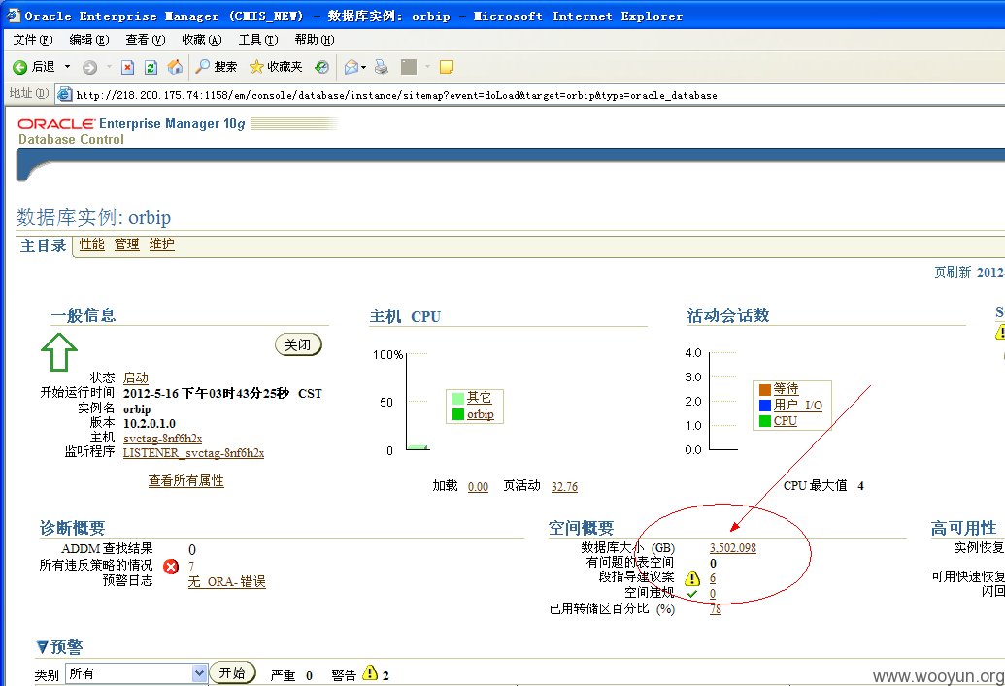Switch to the 维护 tab

point(161,245)
